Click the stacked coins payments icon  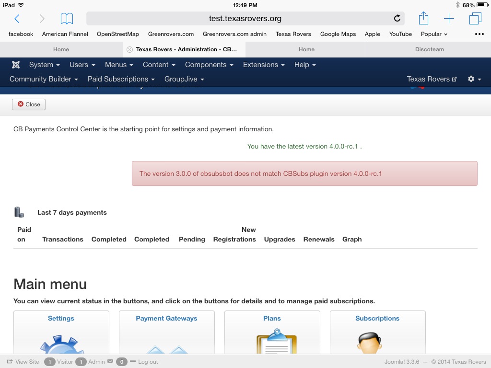(x=19, y=212)
